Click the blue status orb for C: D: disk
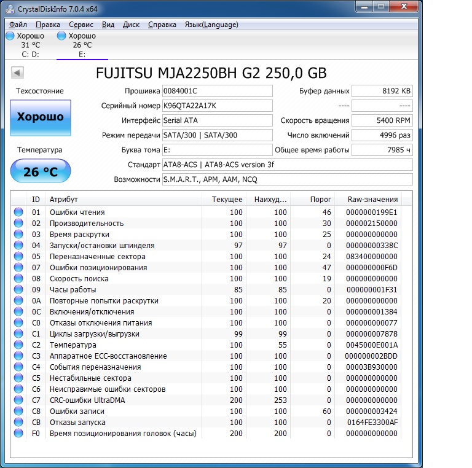Image resolution: width=472 pixels, height=468 pixels. [x=10, y=36]
